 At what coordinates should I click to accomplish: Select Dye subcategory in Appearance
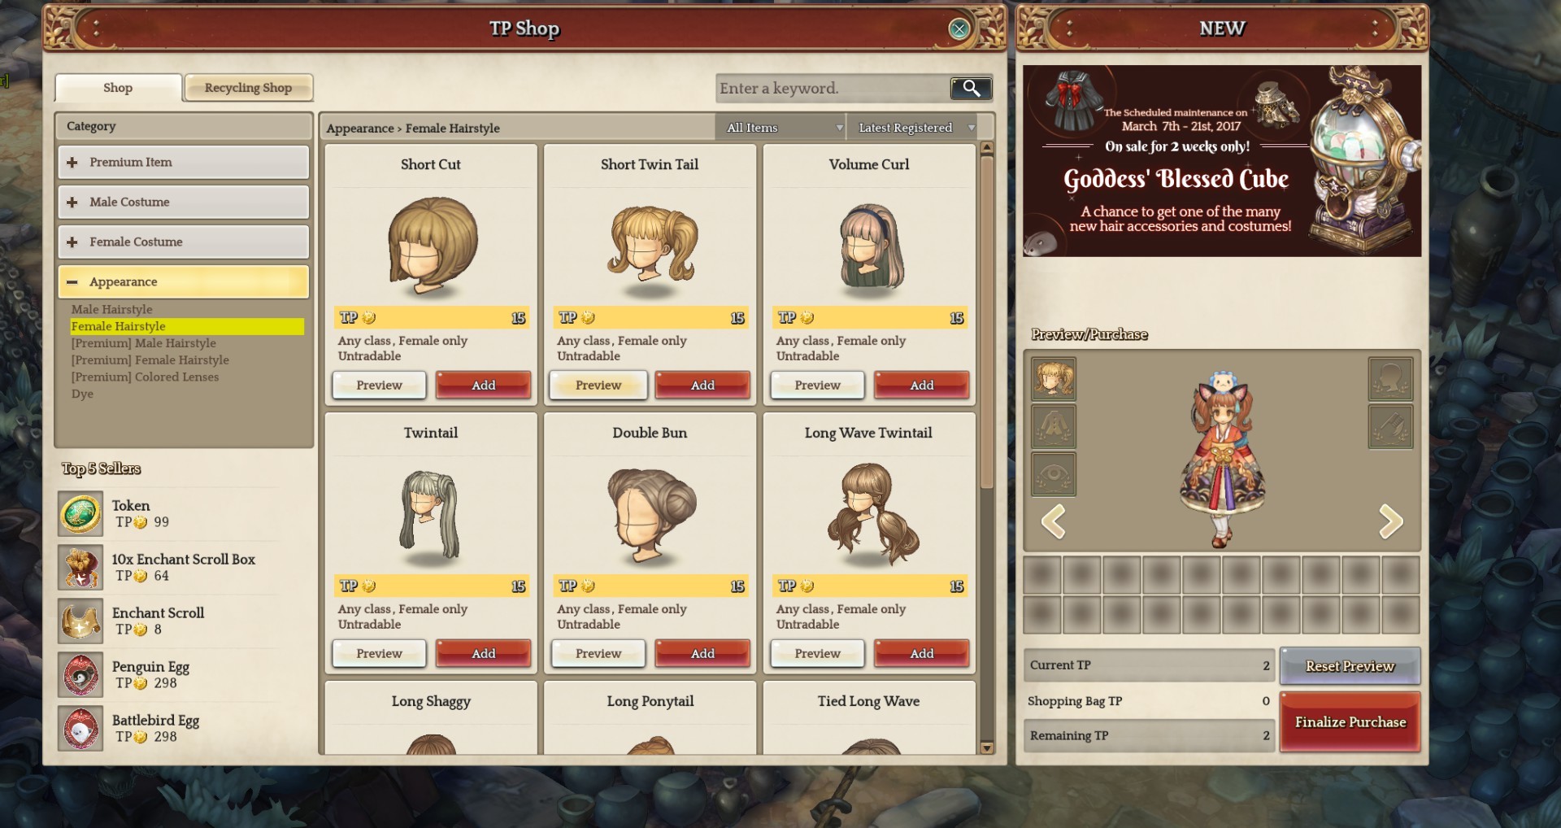click(82, 394)
